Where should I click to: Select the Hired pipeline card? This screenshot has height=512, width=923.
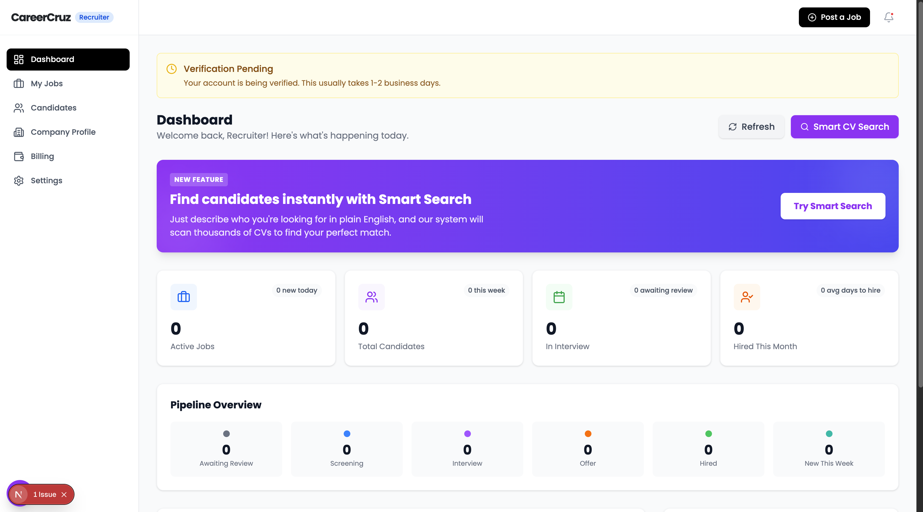click(708, 449)
